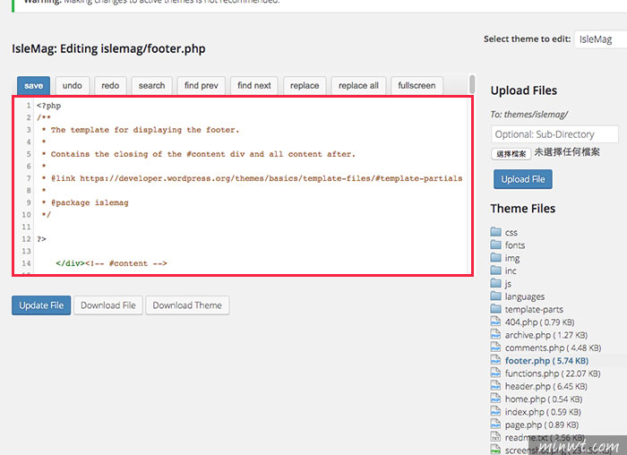Open search in the code editor

point(152,86)
